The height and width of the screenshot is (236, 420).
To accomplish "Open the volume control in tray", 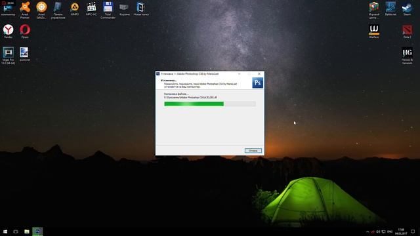I will click(378, 231).
